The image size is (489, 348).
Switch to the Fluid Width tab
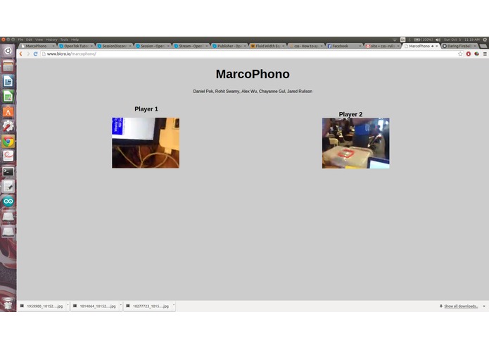pos(267,46)
